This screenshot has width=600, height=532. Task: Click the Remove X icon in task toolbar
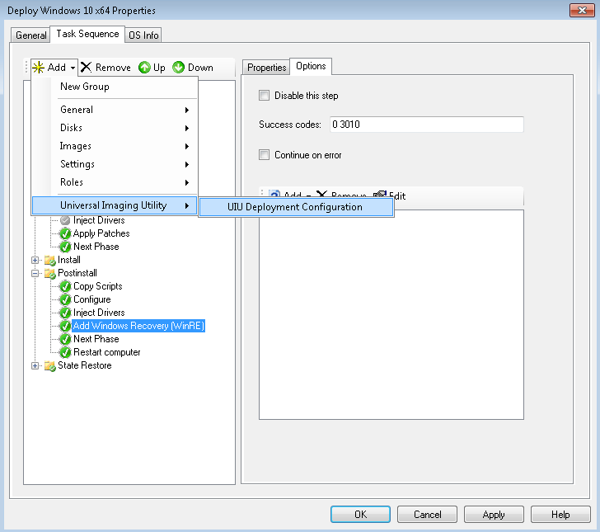pyautogui.click(x=86, y=68)
